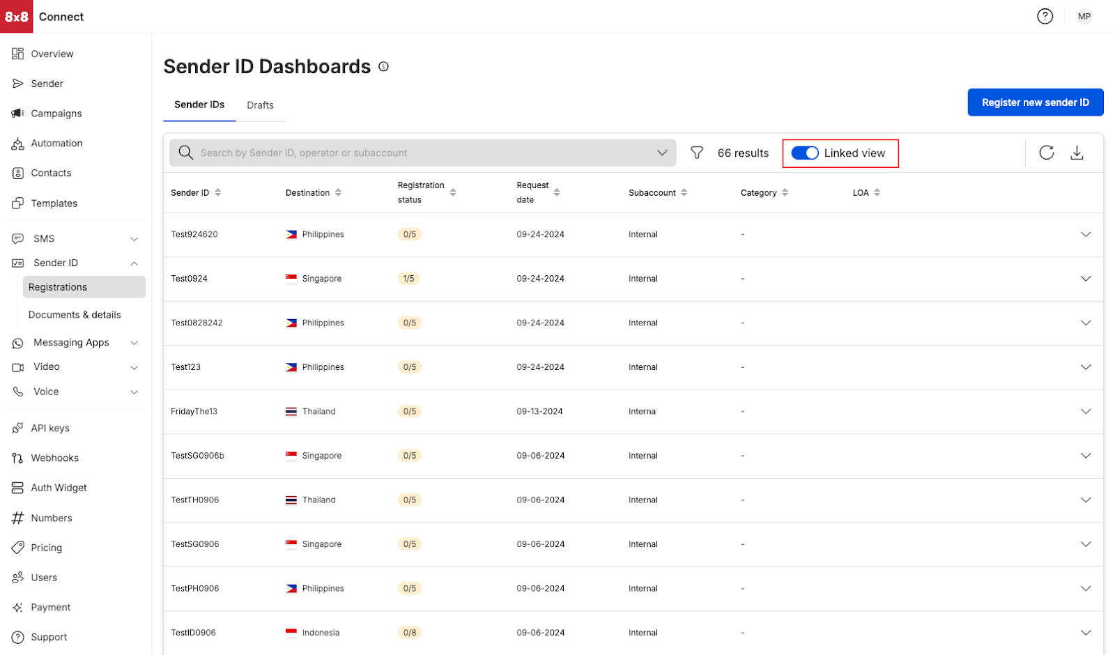The width and height of the screenshot is (1115, 655).
Task: Open the MP user avatar
Action: [1084, 16]
